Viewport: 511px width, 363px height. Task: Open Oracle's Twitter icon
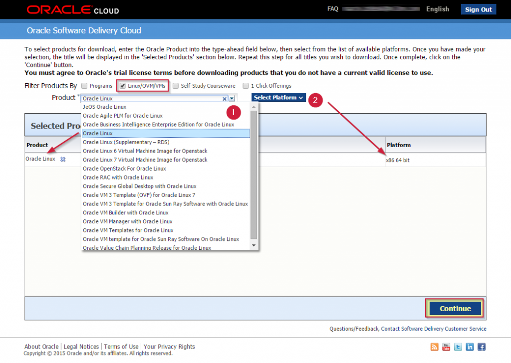click(x=458, y=347)
